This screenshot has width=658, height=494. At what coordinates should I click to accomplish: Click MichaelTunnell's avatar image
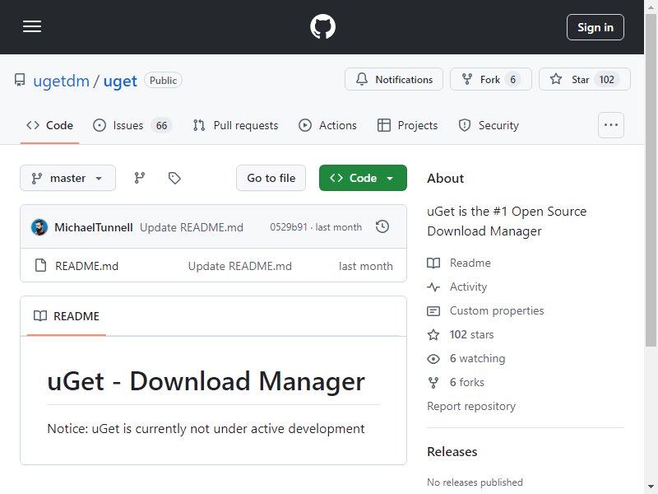coord(39,227)
